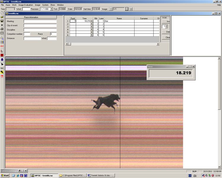Click the Rank cell in row 1
The height and width of the screenshot is (178, 222).
click(73, 21)
